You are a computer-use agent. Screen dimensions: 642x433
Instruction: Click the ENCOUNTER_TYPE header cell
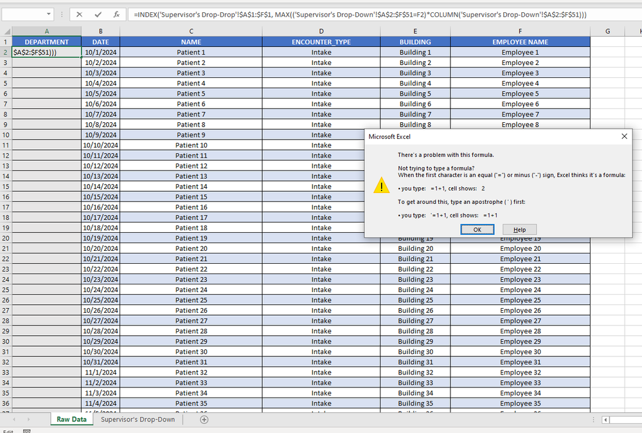[321, 42]
